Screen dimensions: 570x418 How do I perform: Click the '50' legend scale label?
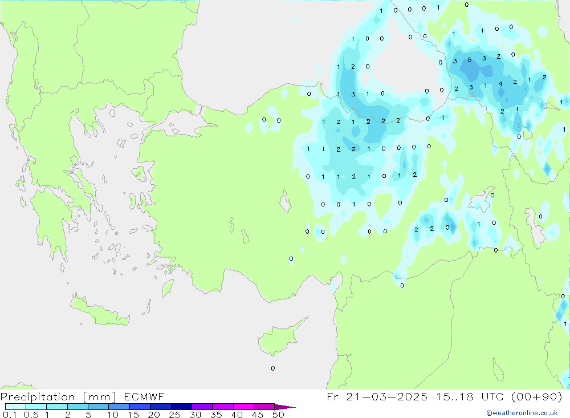279,415
